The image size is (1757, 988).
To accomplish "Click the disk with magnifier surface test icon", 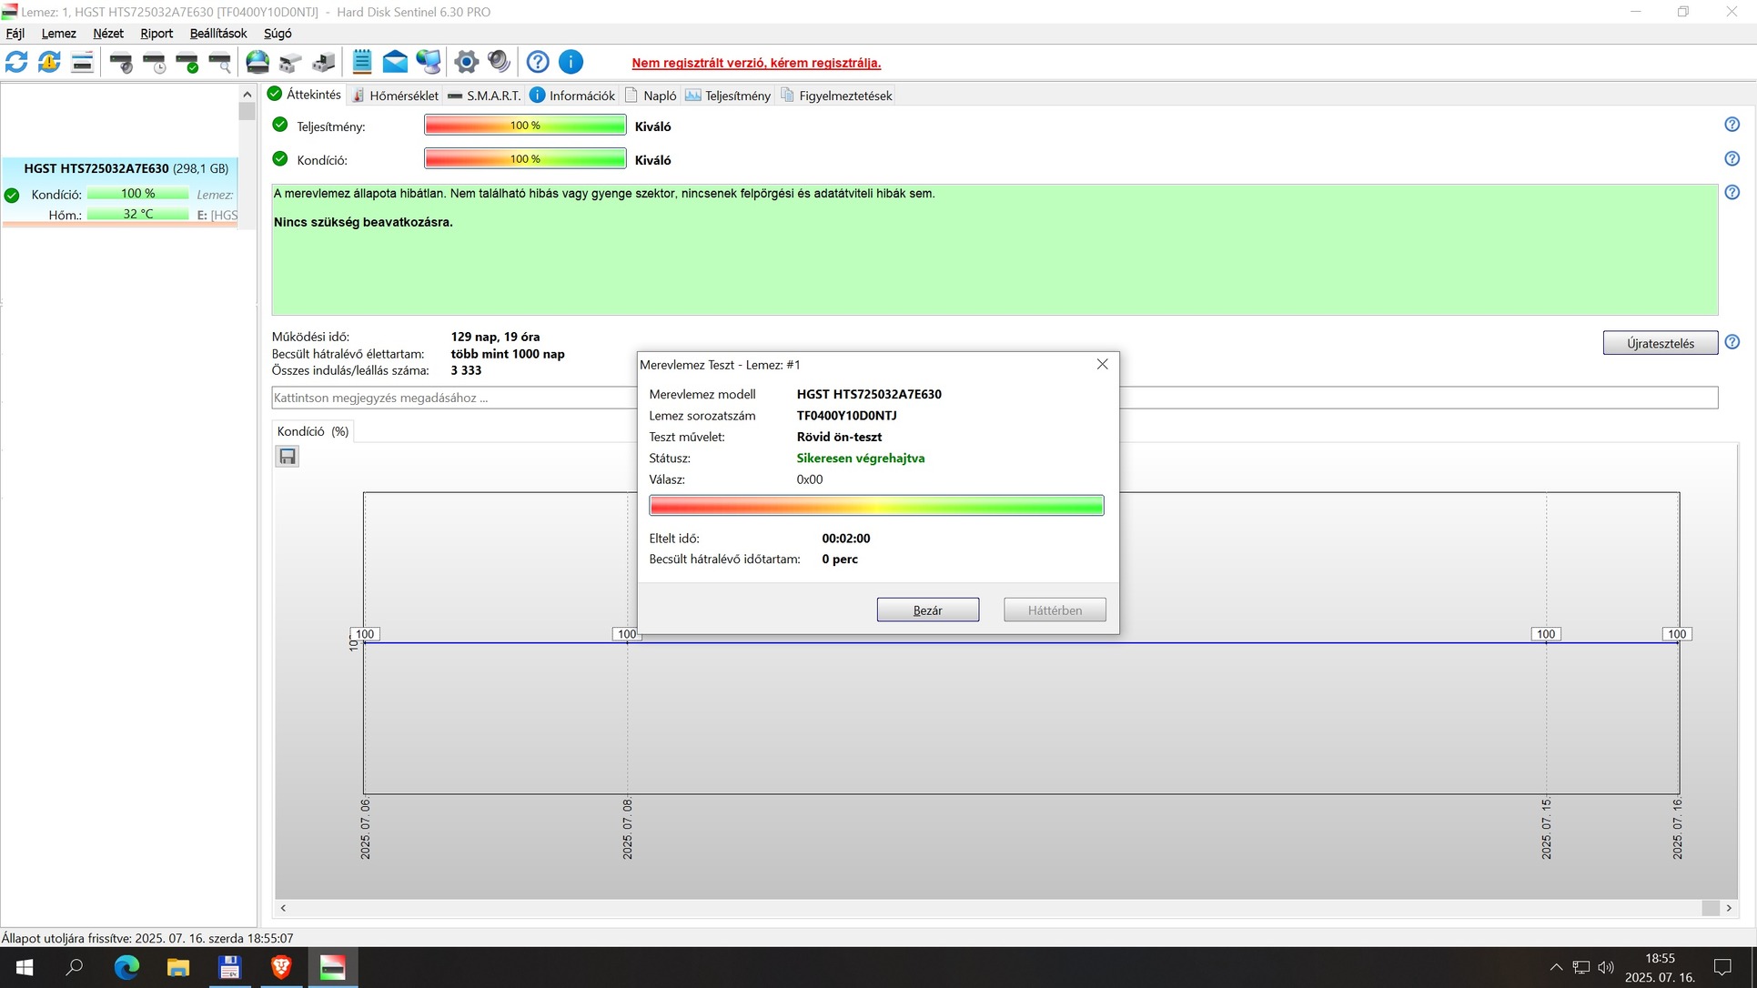I will point(220,62).
